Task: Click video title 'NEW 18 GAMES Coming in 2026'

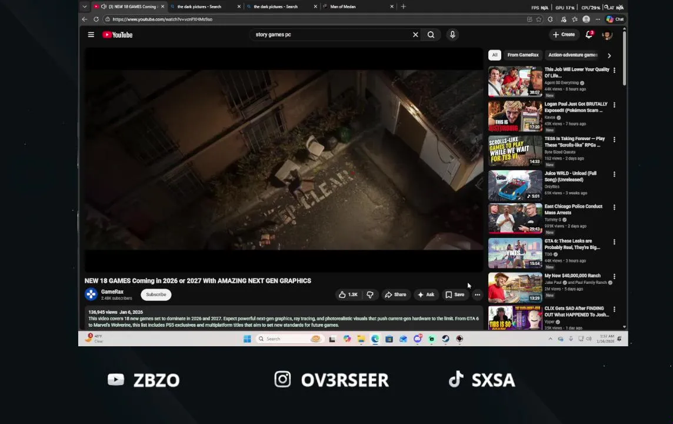Action: 198,281
